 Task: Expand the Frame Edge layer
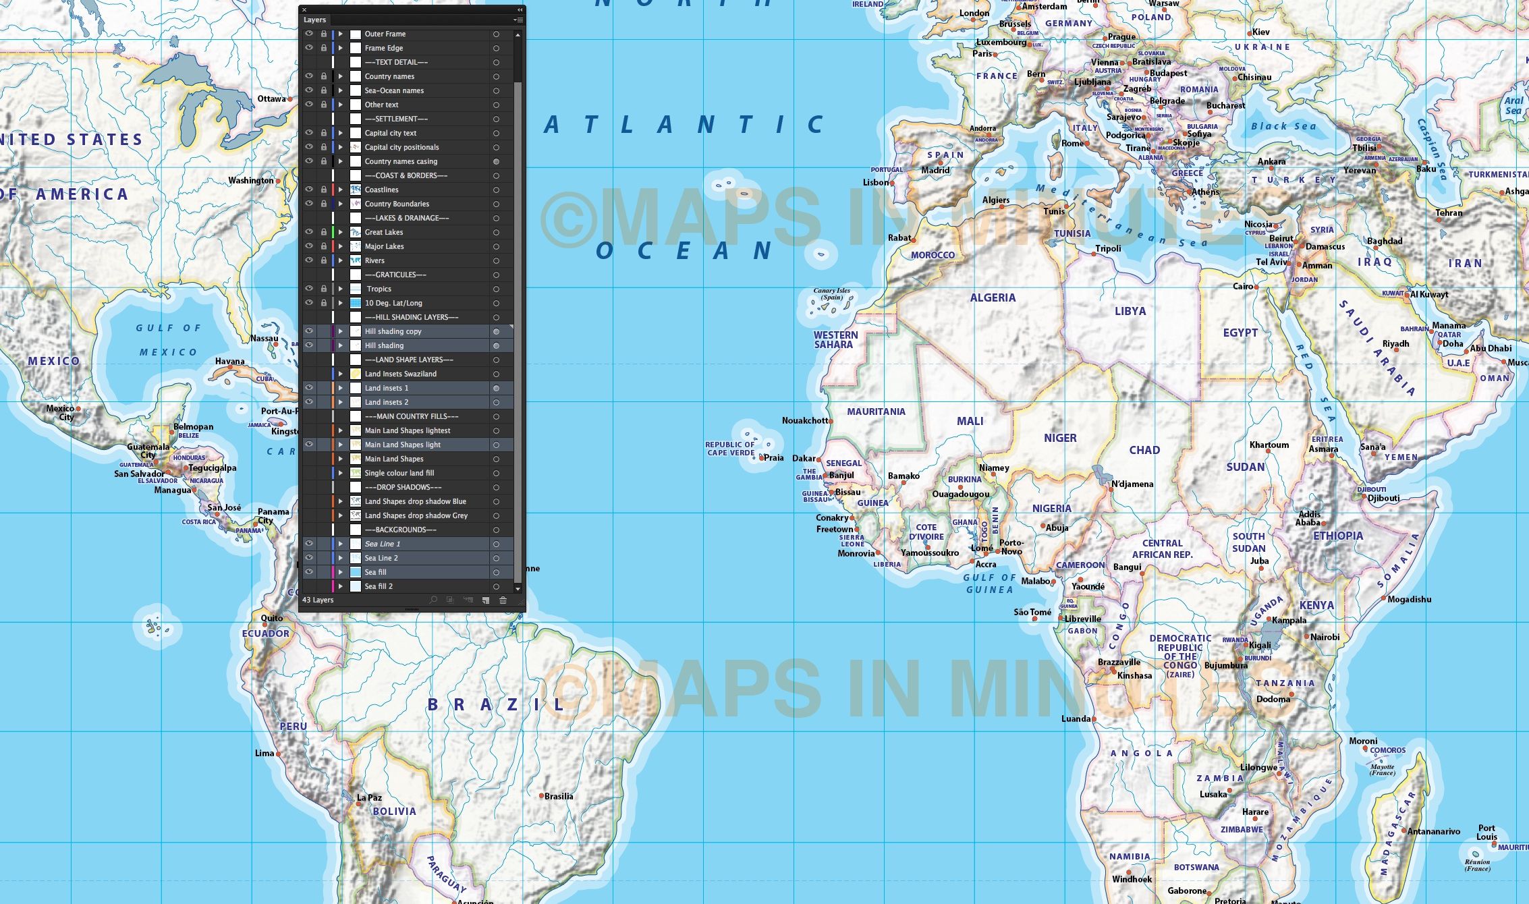point(341,48)
